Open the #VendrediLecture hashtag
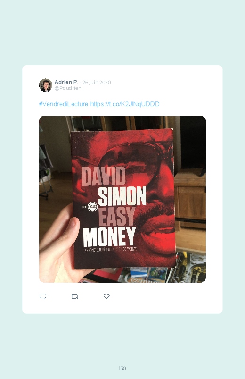245x379 pixels. point(64,104)
